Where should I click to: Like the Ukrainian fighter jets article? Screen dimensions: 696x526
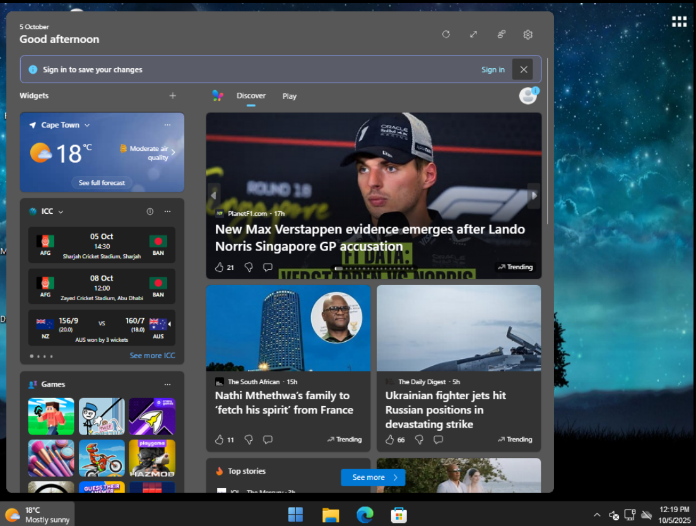click(x=389, y=440)
